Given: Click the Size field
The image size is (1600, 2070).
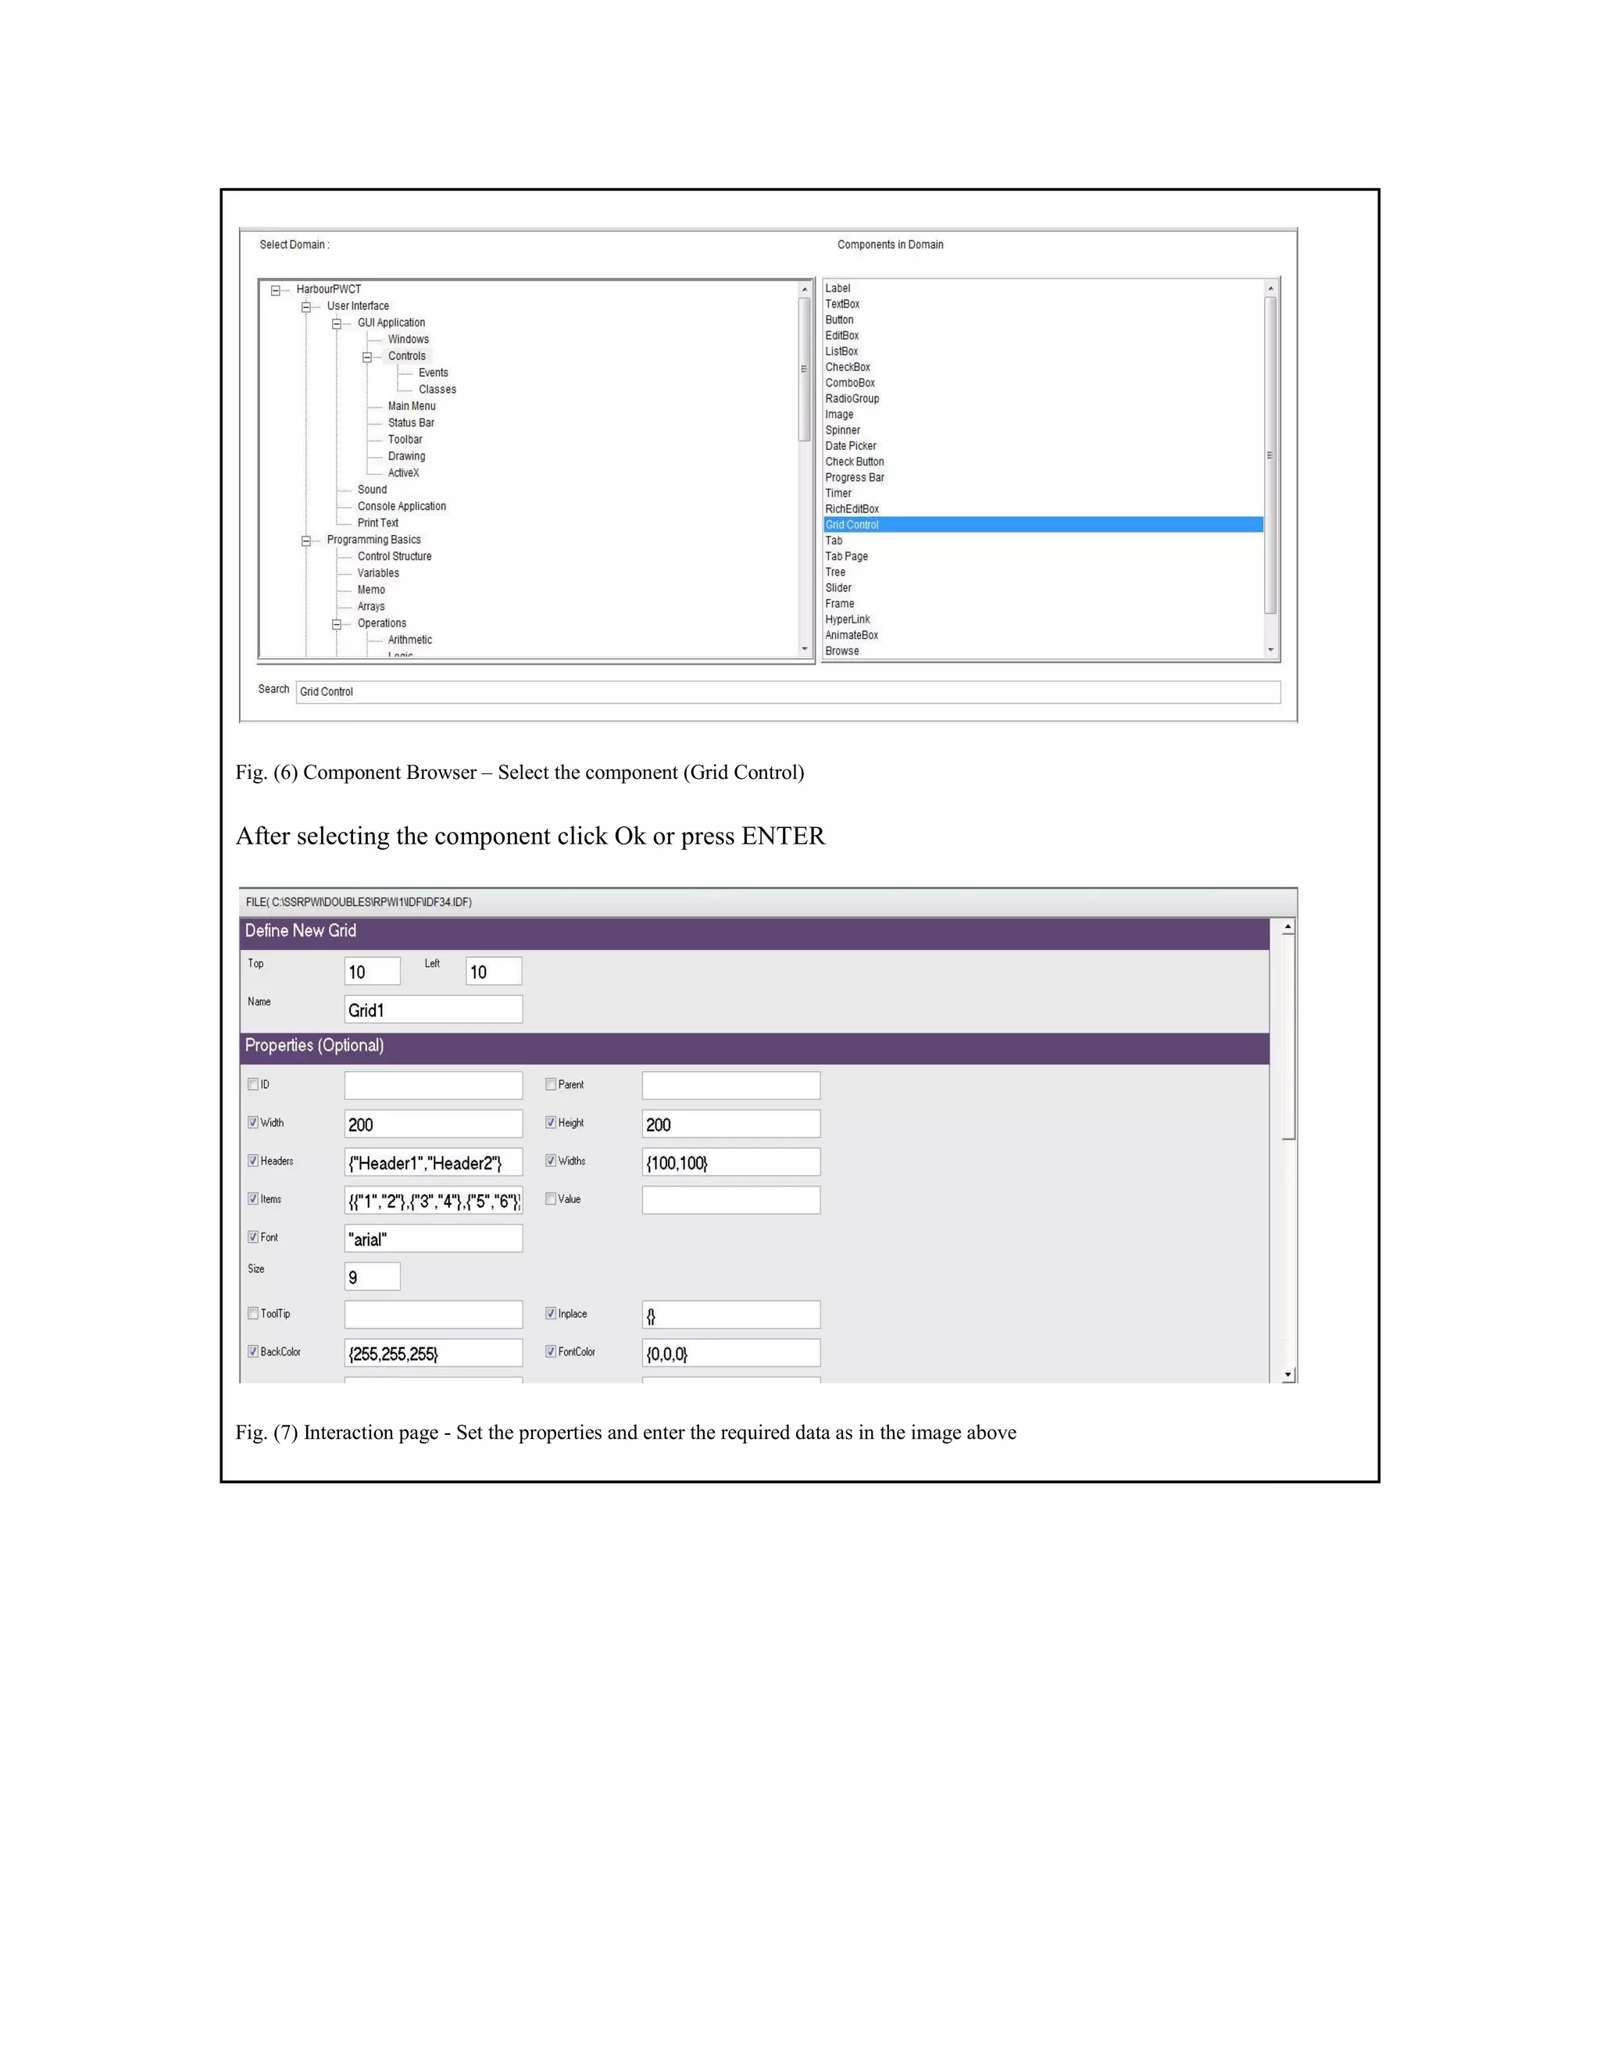Looking at the screenshot, I should pyautogui.click(x=373, y=1276).
